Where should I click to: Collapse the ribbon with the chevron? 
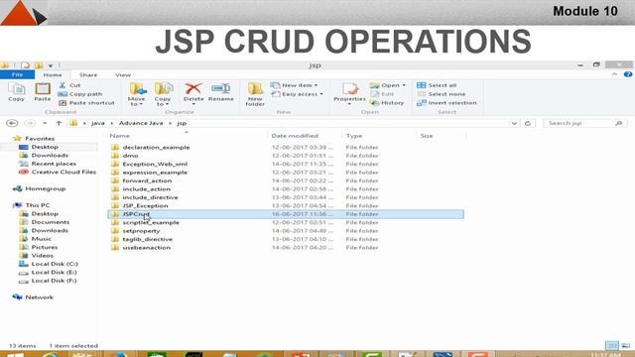(x=614, y=74)
